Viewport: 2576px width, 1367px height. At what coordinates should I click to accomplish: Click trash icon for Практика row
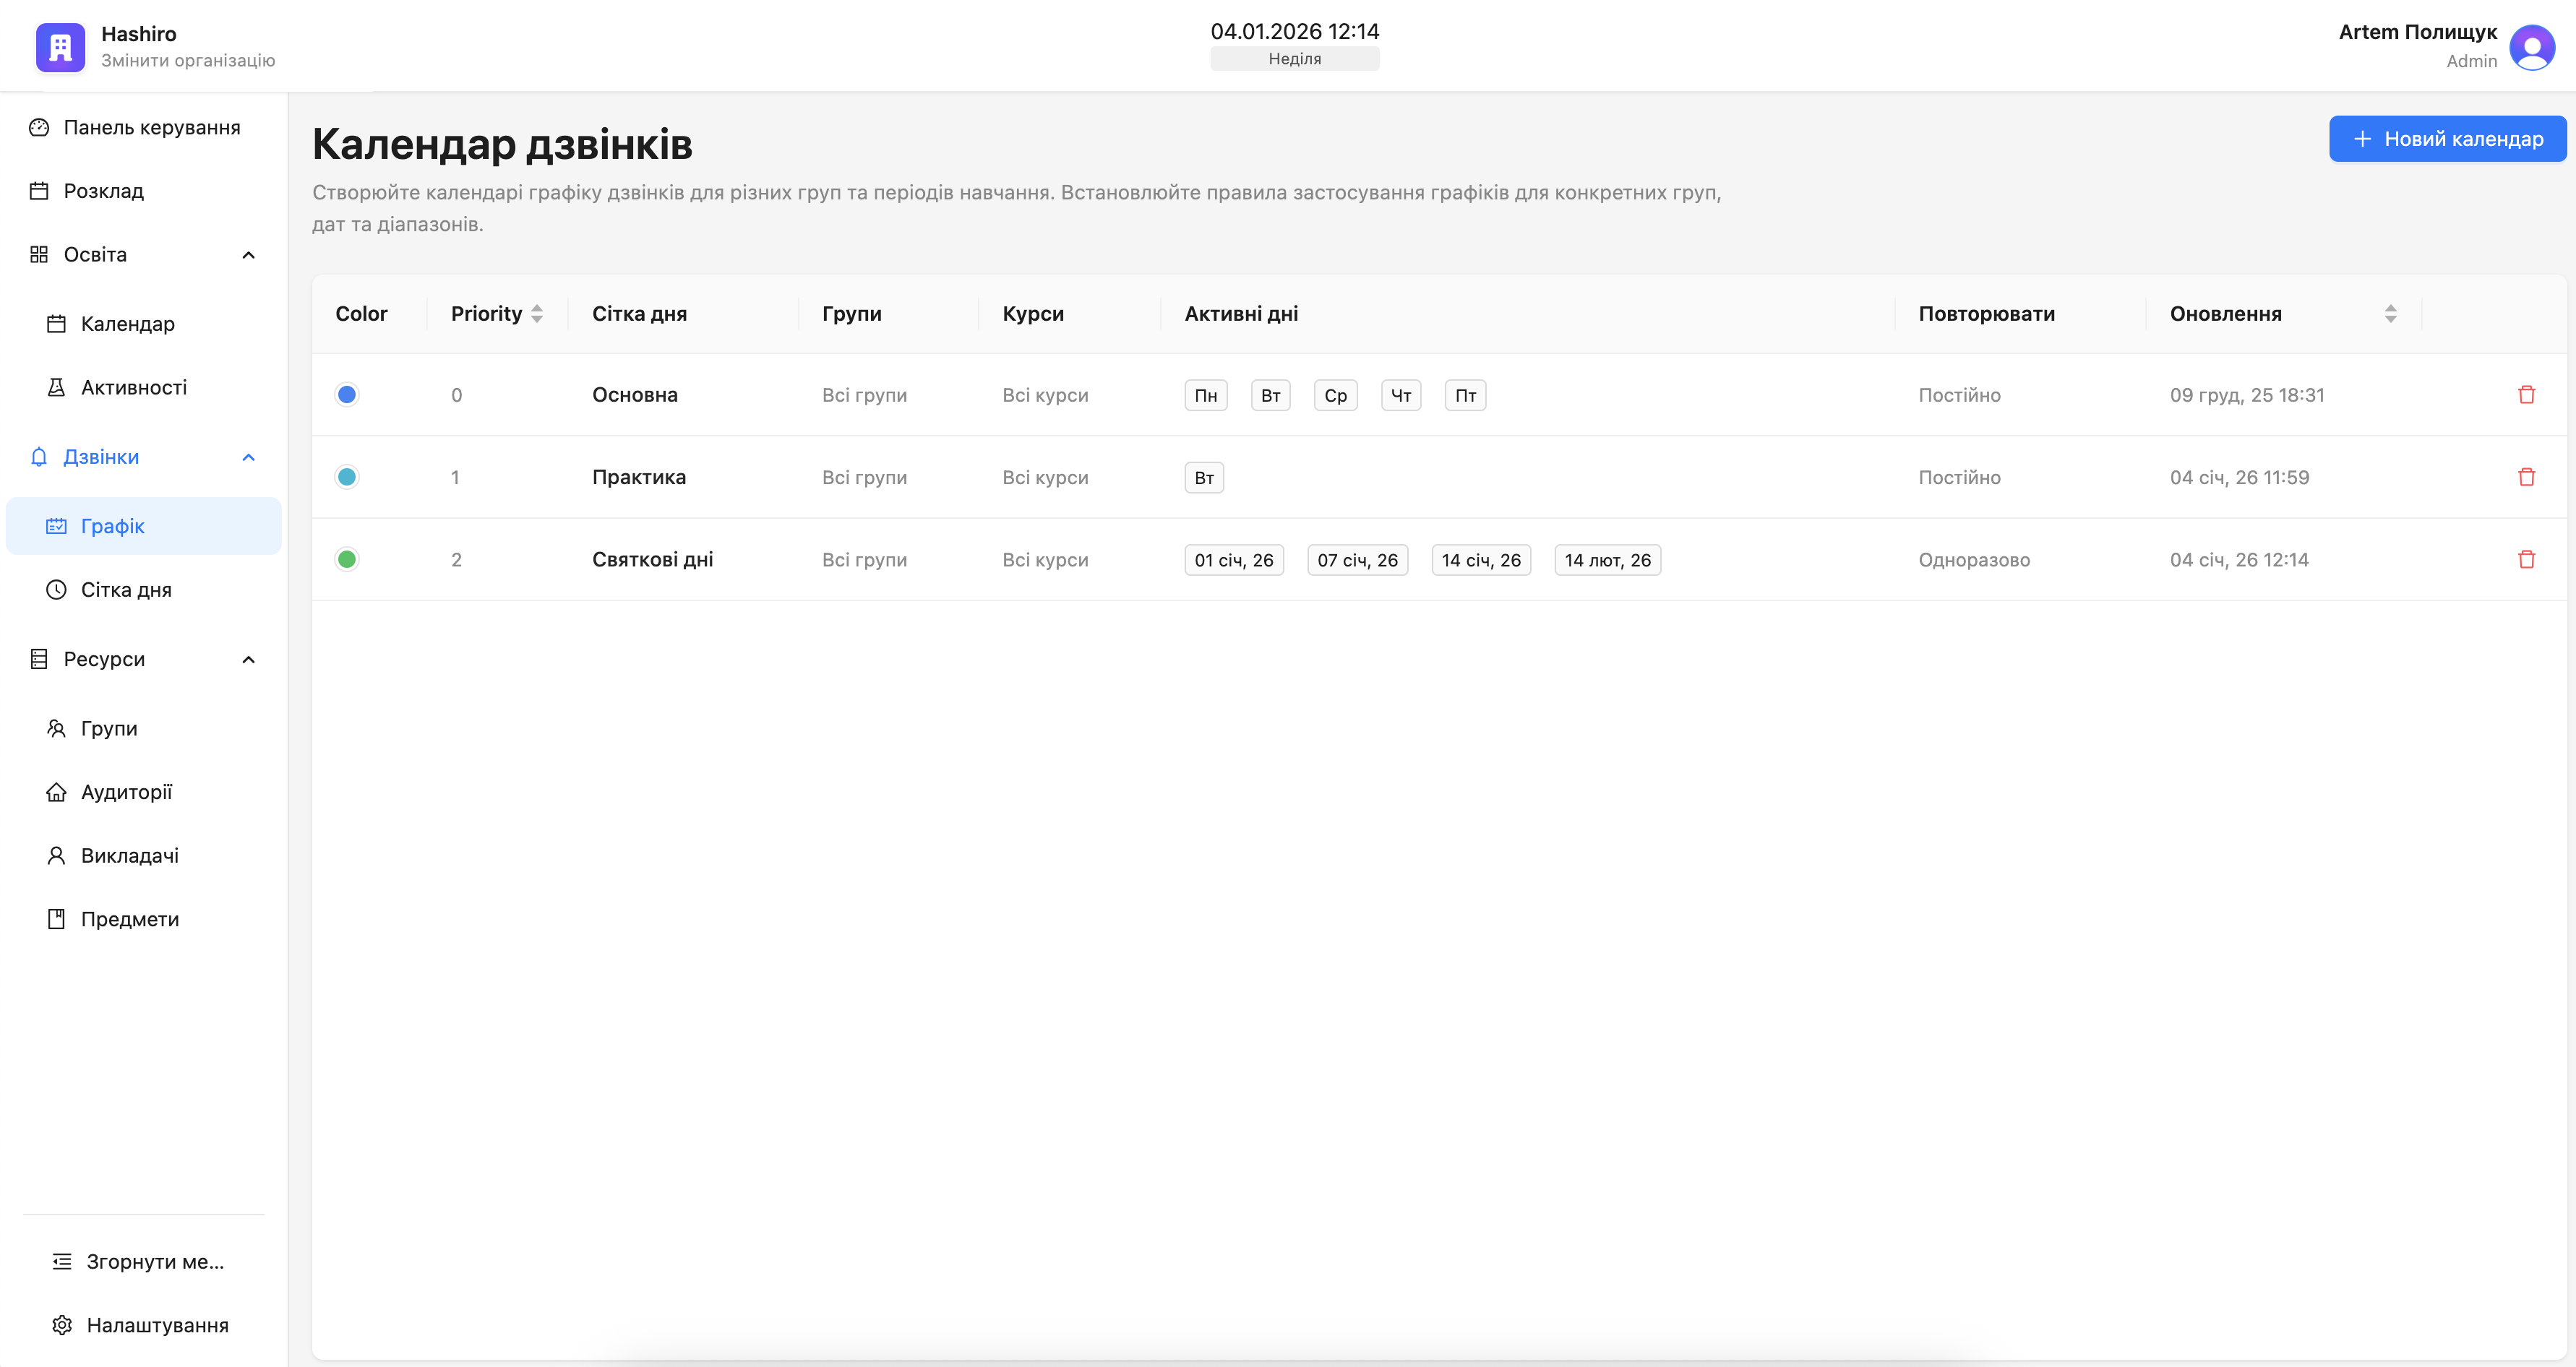pyautogui.click(x=2526, y=477)
